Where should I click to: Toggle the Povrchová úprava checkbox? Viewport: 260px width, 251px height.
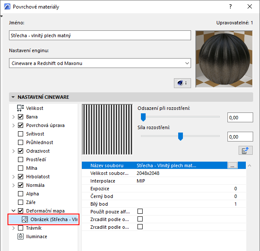pos(21,125)
